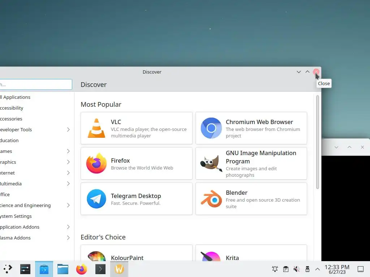370x277 pixels.
Task: Expand the Graphics category arrow
Action: [x=68, y=162]
